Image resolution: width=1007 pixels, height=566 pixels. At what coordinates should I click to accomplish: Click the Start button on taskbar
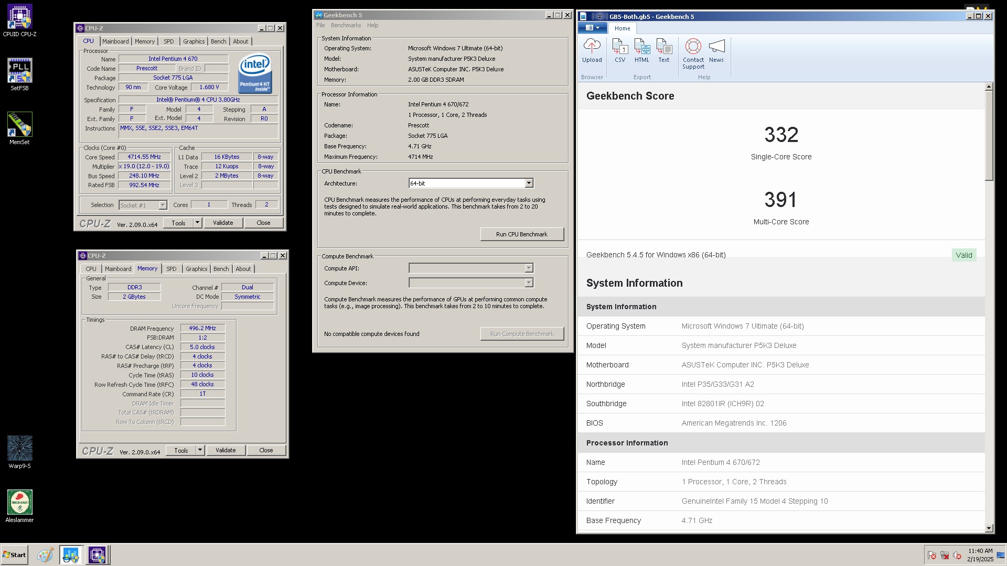pos(14,555)
